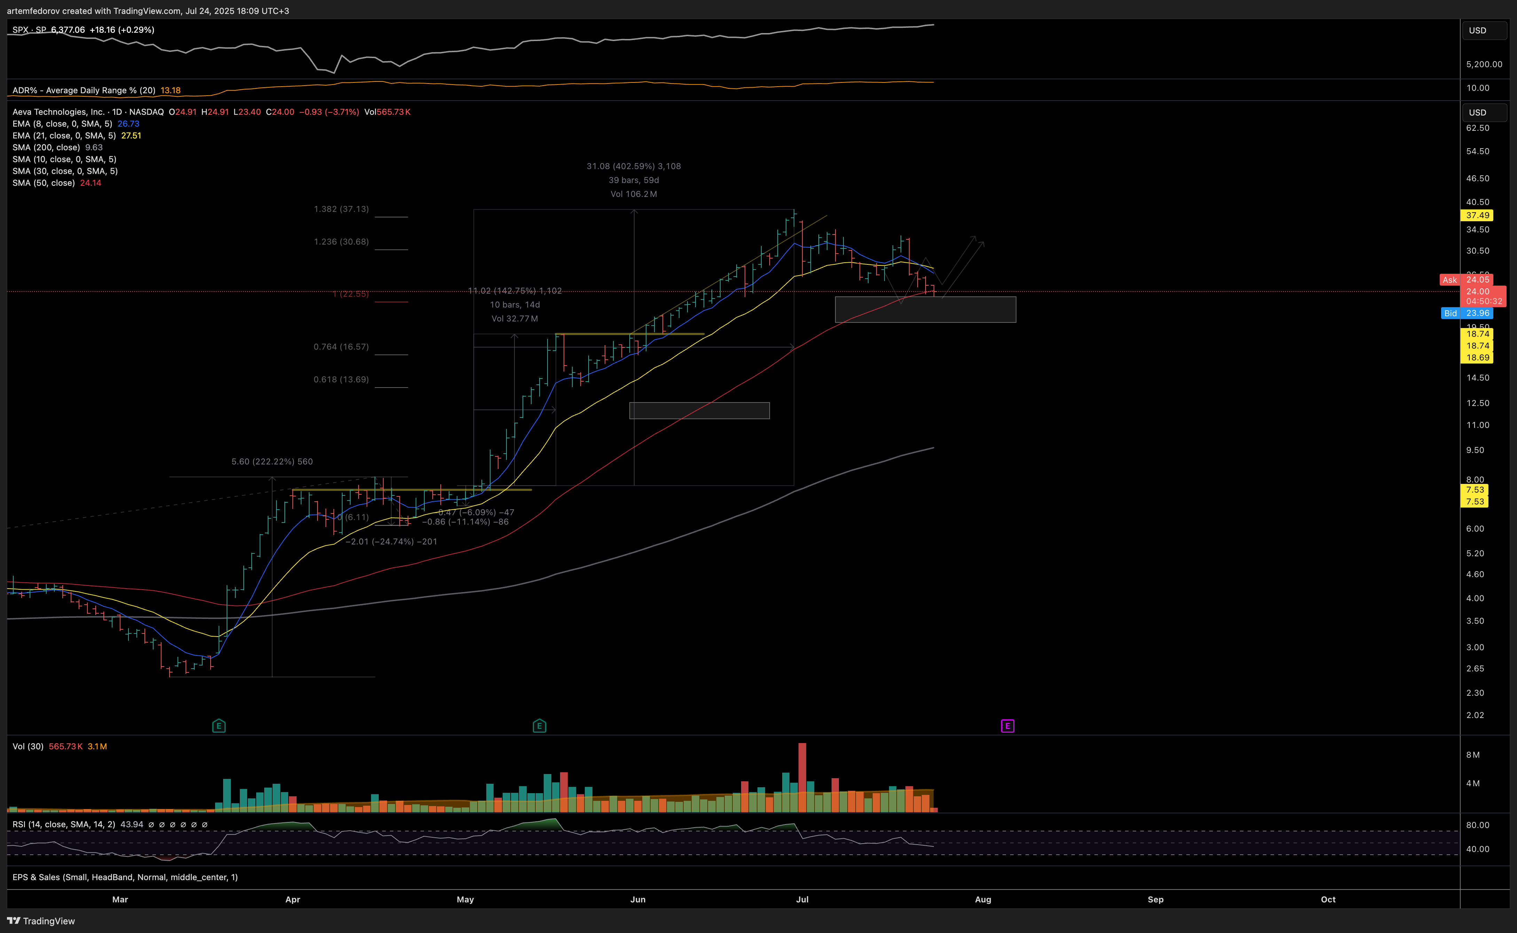Click the yellow 37.49 price label
1517x933 pixels.
pyautogui.click(x=1477, y=215)
